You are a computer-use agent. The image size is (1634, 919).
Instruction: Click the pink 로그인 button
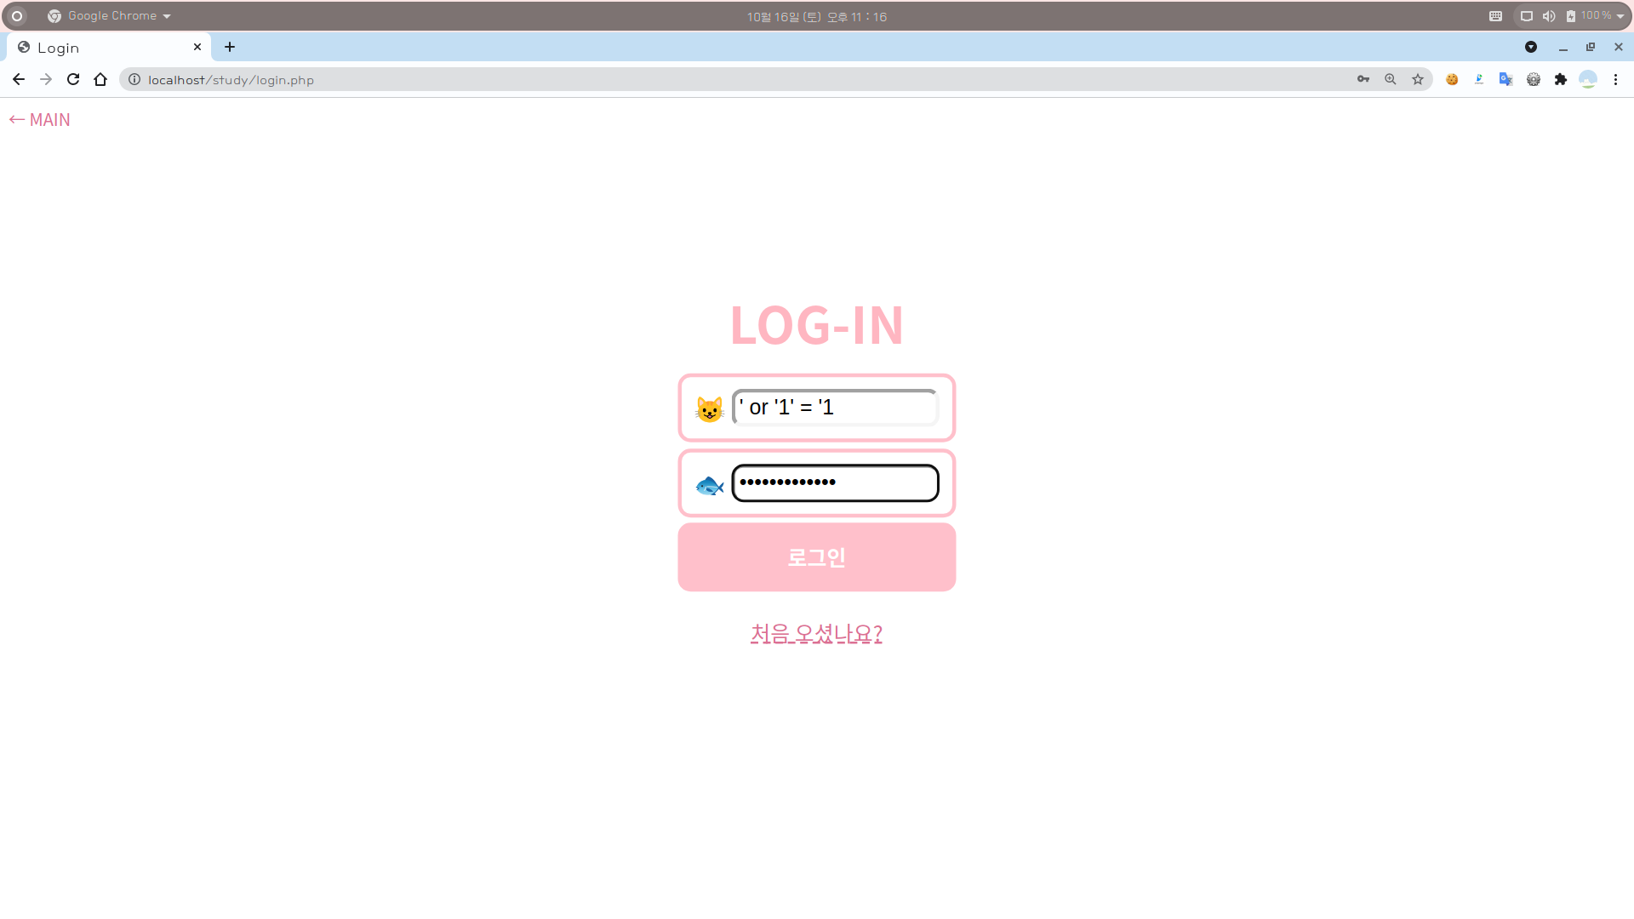pyautogui.click(x=817, y=557)
